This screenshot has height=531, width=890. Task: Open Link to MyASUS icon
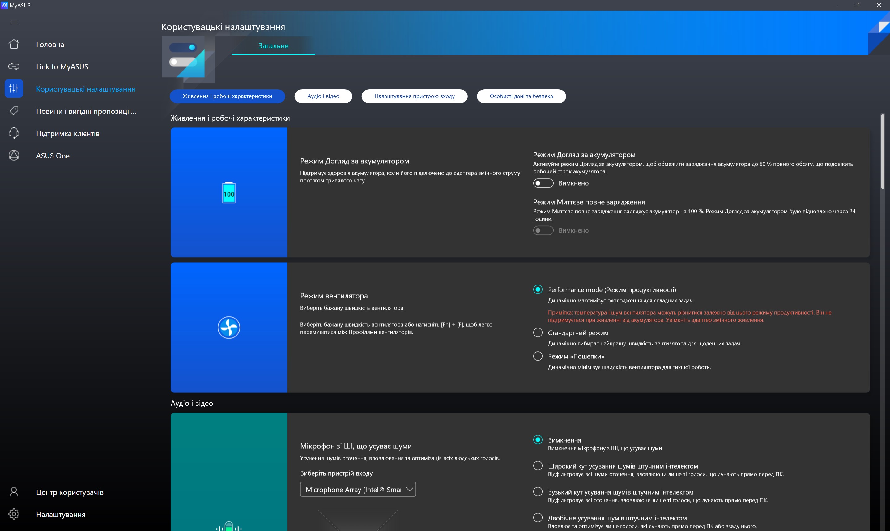(x=14, y=66)
